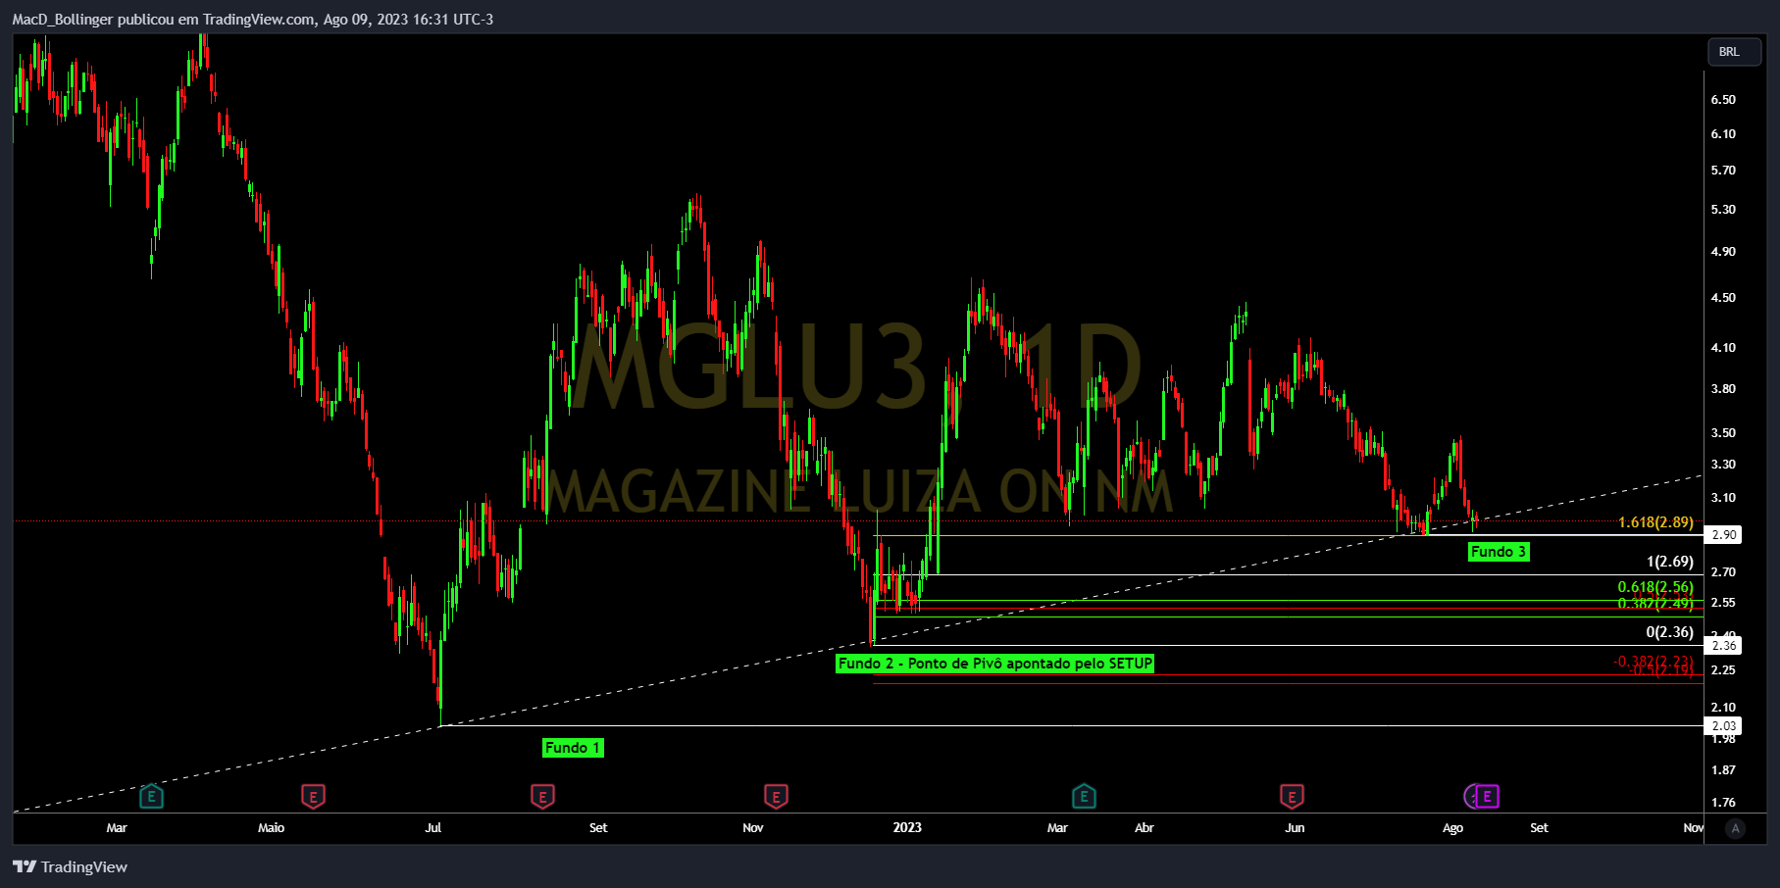Screen dimensions: 1780x888
Task: Open the red earnings marker right of Nov 2022
Action: pyautogui.click(x=776, y=796)
